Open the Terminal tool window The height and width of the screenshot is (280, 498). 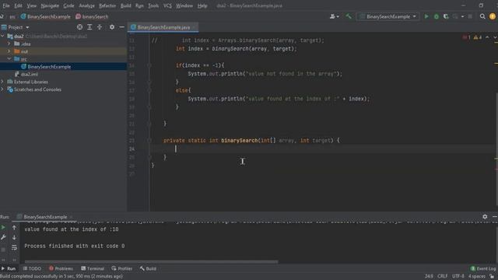coord(93,268)
